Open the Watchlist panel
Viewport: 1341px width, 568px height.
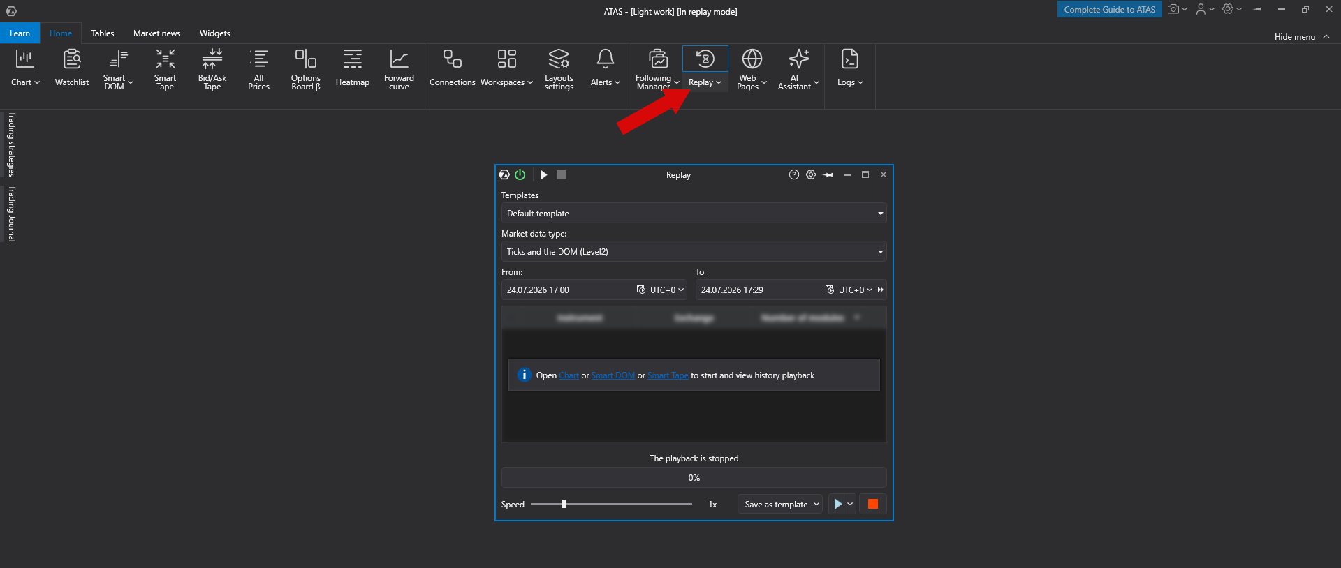point(72,68)
